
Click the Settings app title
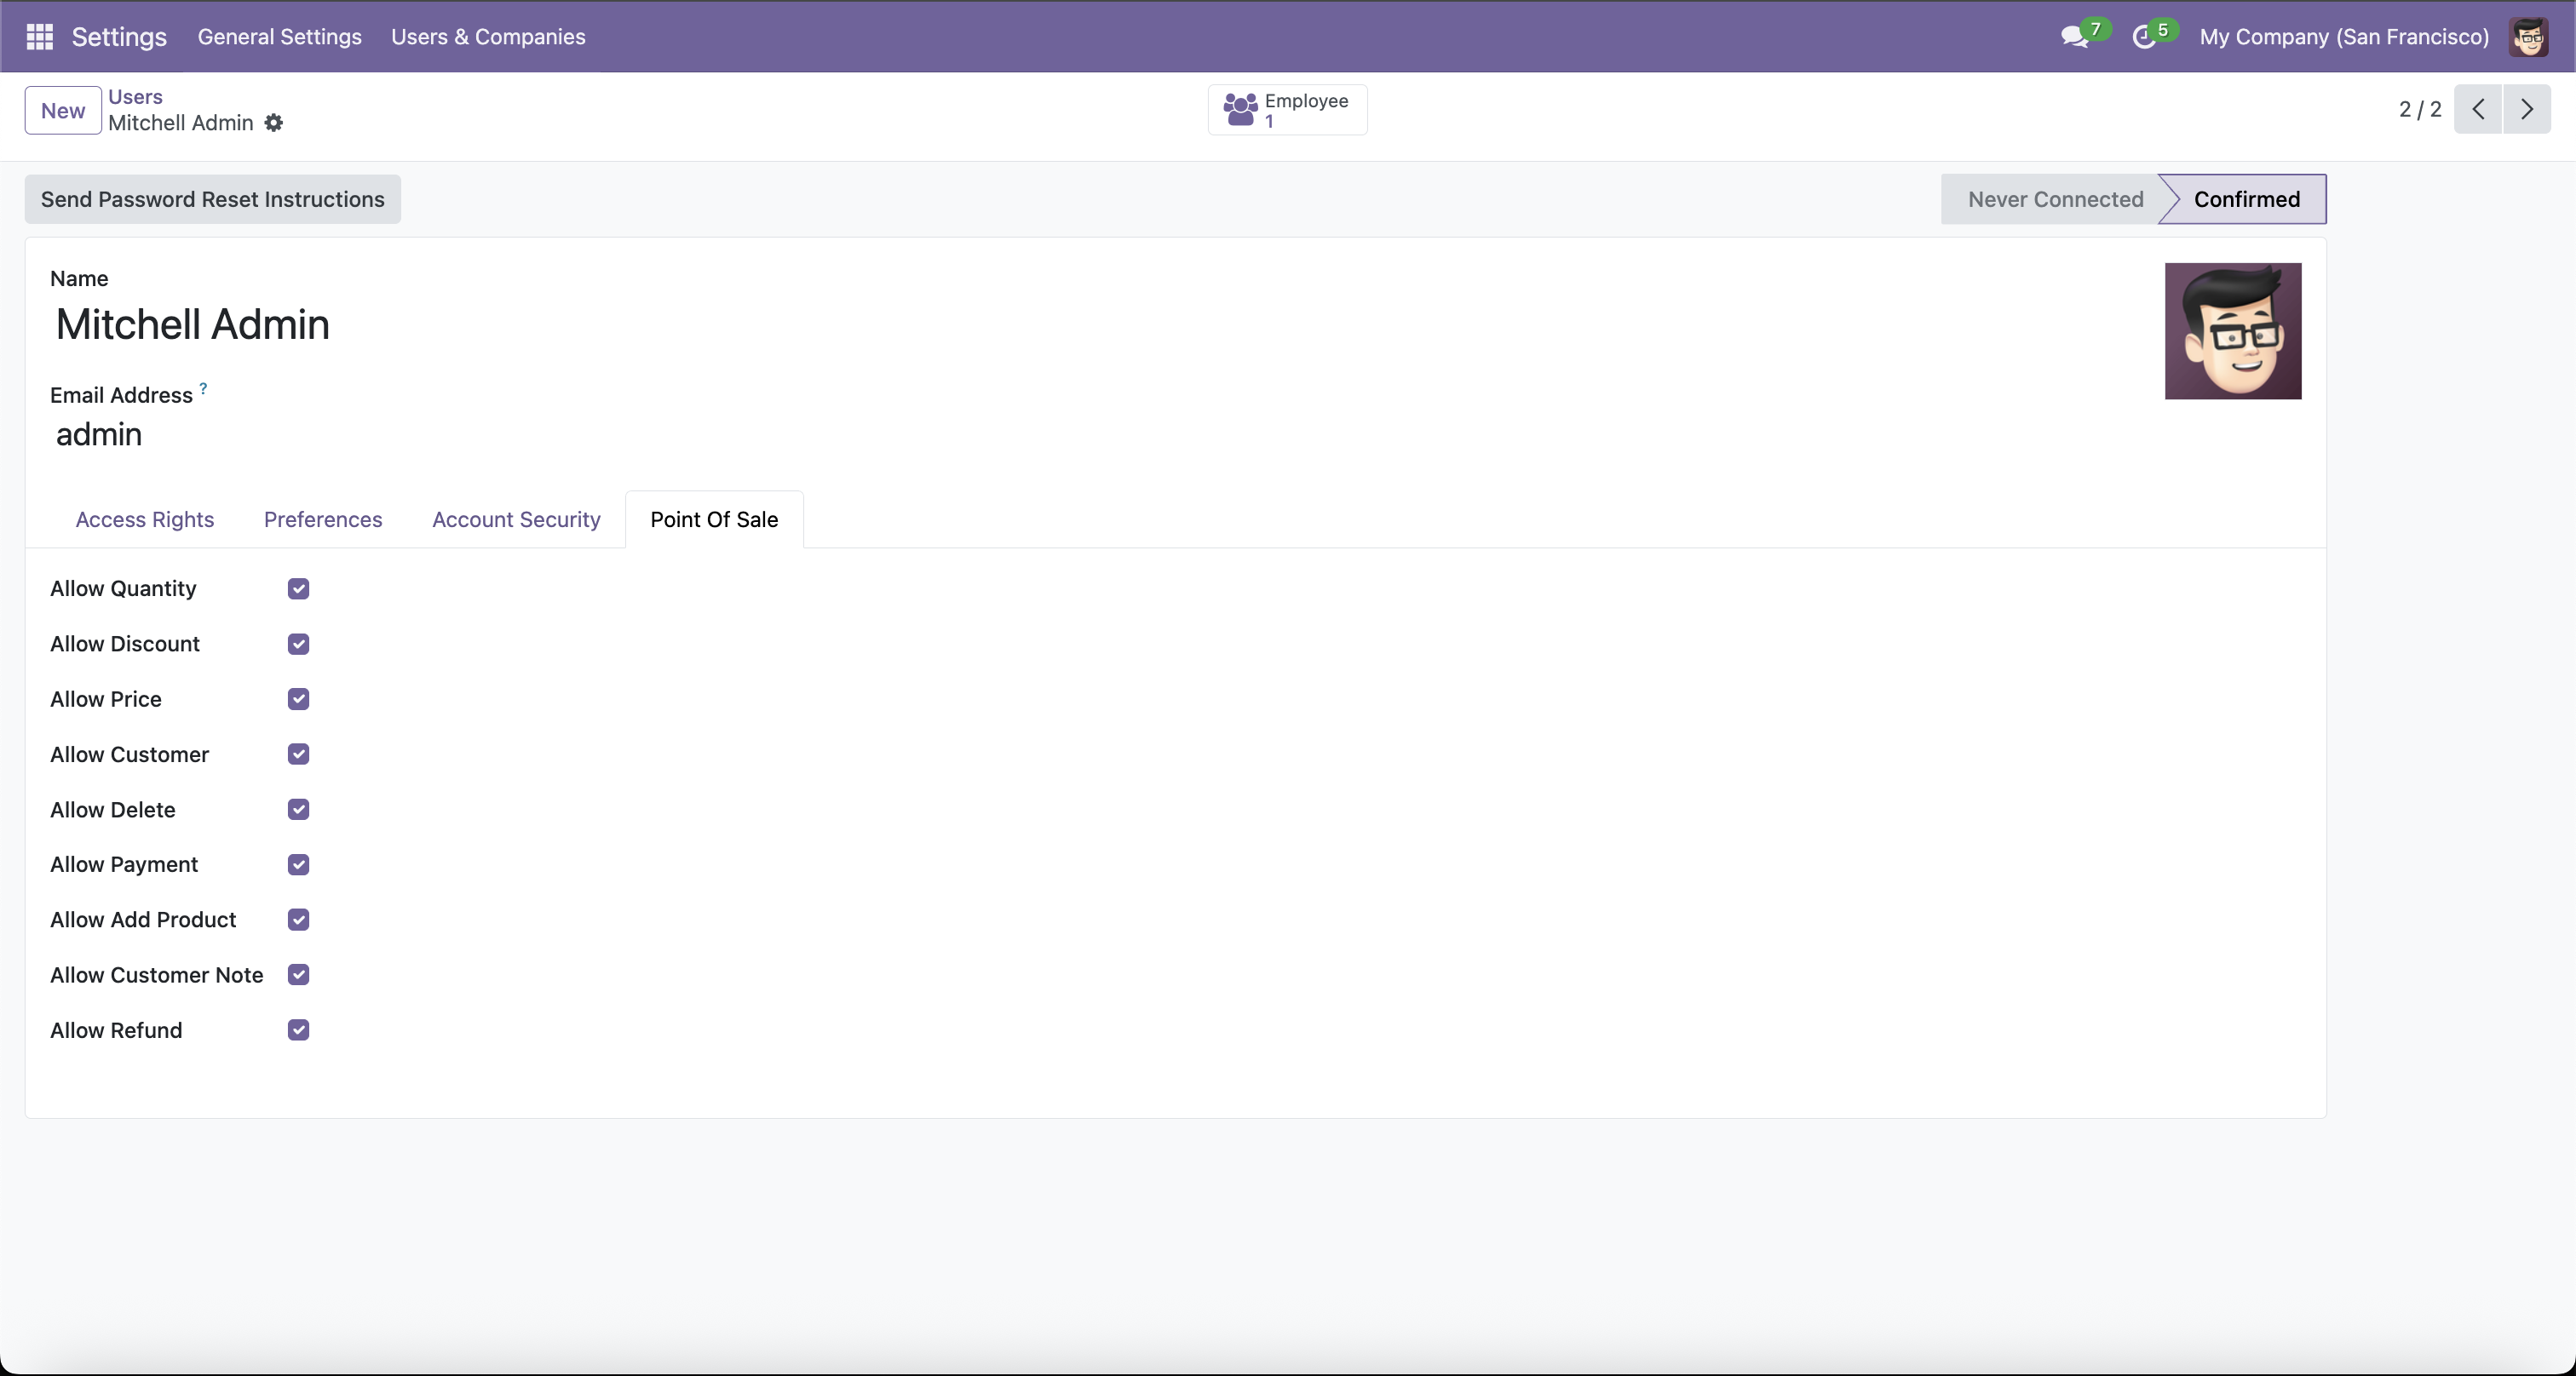[119, 37]
